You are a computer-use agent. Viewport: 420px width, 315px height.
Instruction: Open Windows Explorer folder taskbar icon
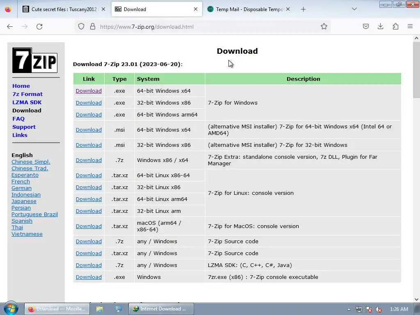pyautogui.click(x=100, y=309)
